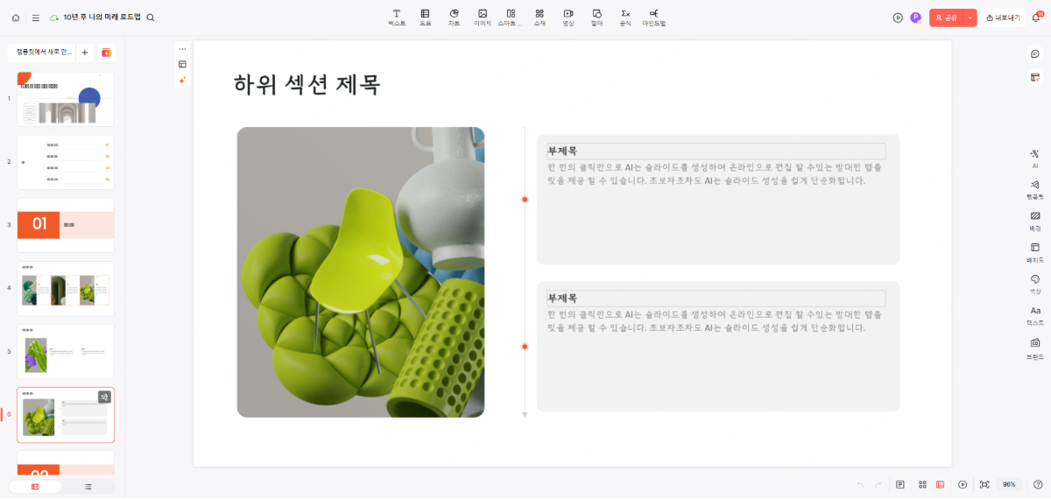
Task: Open the 소재 materials library
Action: click(540, 18)
